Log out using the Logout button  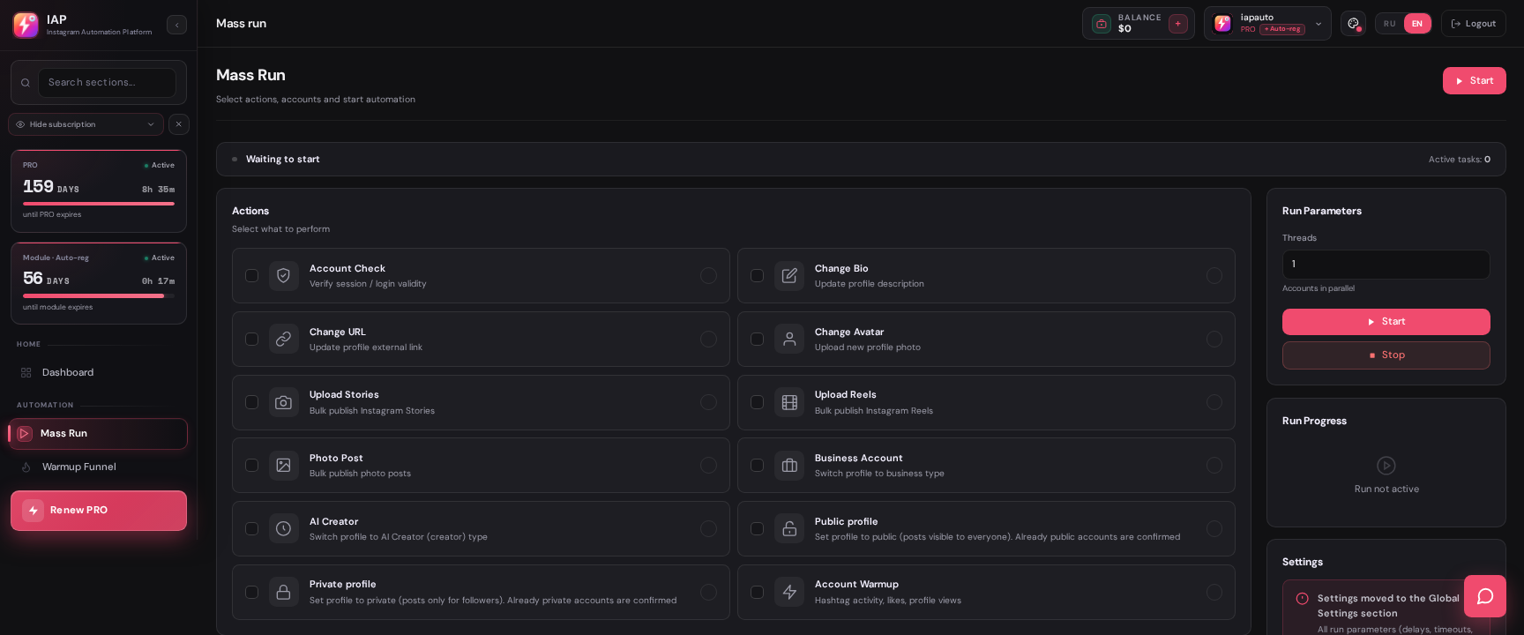1473,24
